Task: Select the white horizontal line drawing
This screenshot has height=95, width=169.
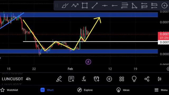Action: [x=90, y=42]
